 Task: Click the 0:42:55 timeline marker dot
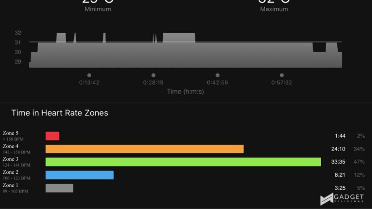pyautogui.click(x=217, y=75)
